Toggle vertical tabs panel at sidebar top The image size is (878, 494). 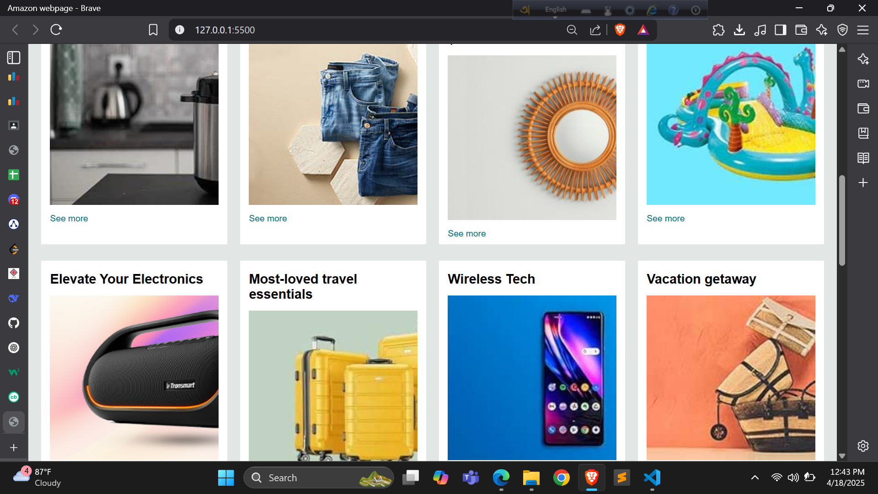point(14,58)
